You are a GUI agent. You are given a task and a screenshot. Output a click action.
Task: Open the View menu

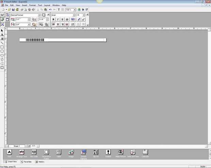click(x=18, y=5)
